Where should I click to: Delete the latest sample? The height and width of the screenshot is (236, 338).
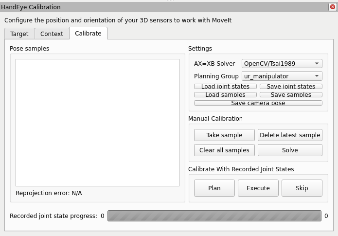[x=290, y=135]
